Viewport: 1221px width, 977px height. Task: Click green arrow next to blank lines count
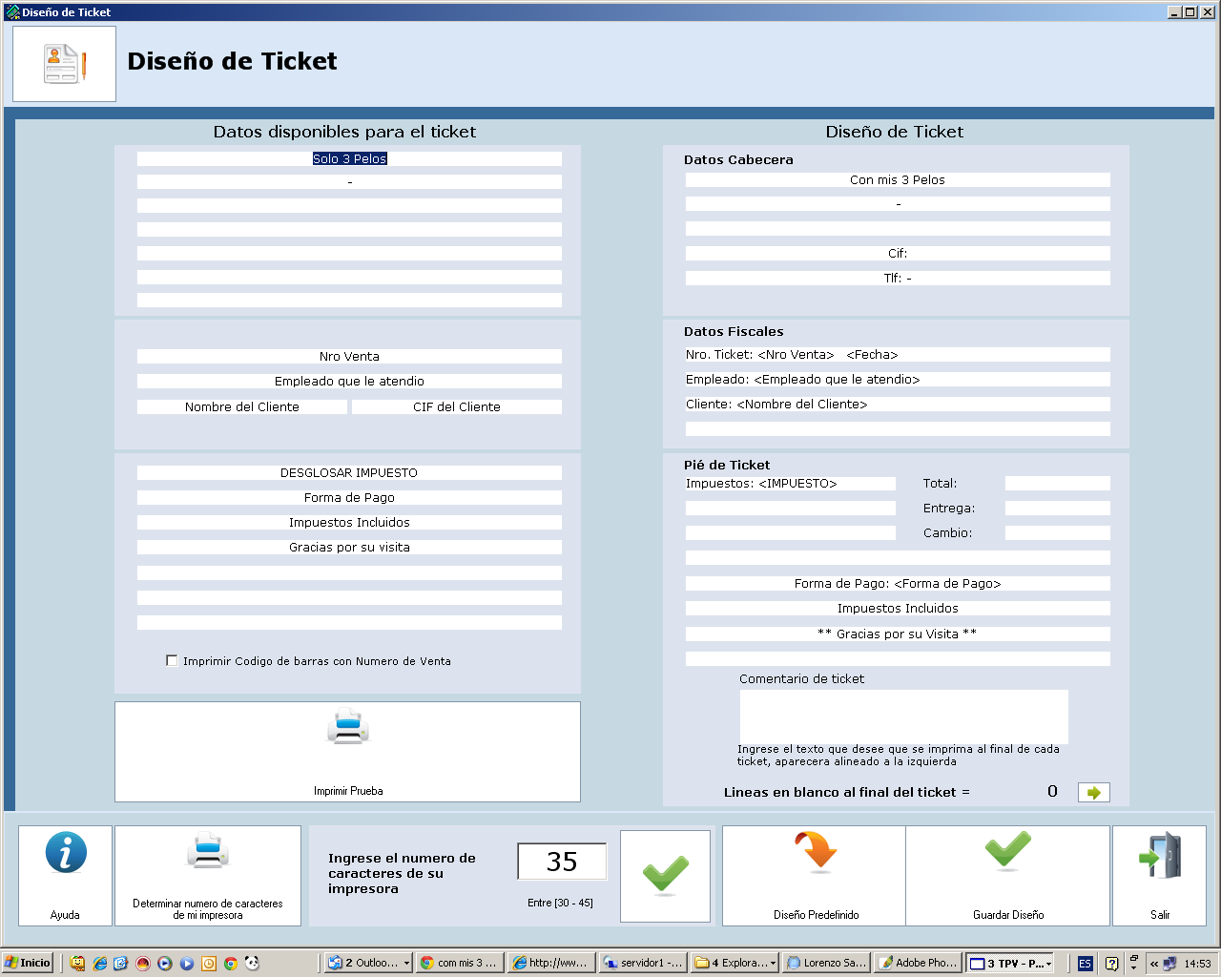click(x=1093, y=792)
